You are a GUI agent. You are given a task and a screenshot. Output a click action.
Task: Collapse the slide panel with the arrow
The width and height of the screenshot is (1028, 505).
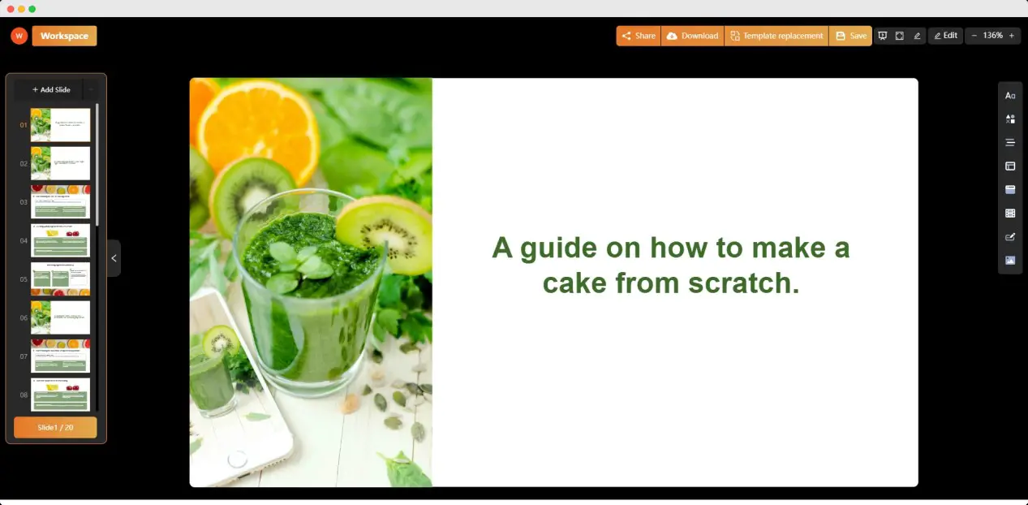pyautogui.click(x=114, y=258)
